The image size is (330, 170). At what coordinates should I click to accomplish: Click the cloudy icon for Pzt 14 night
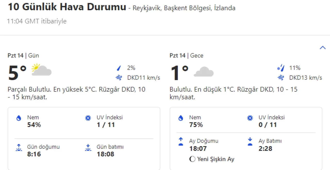point(203,71)
